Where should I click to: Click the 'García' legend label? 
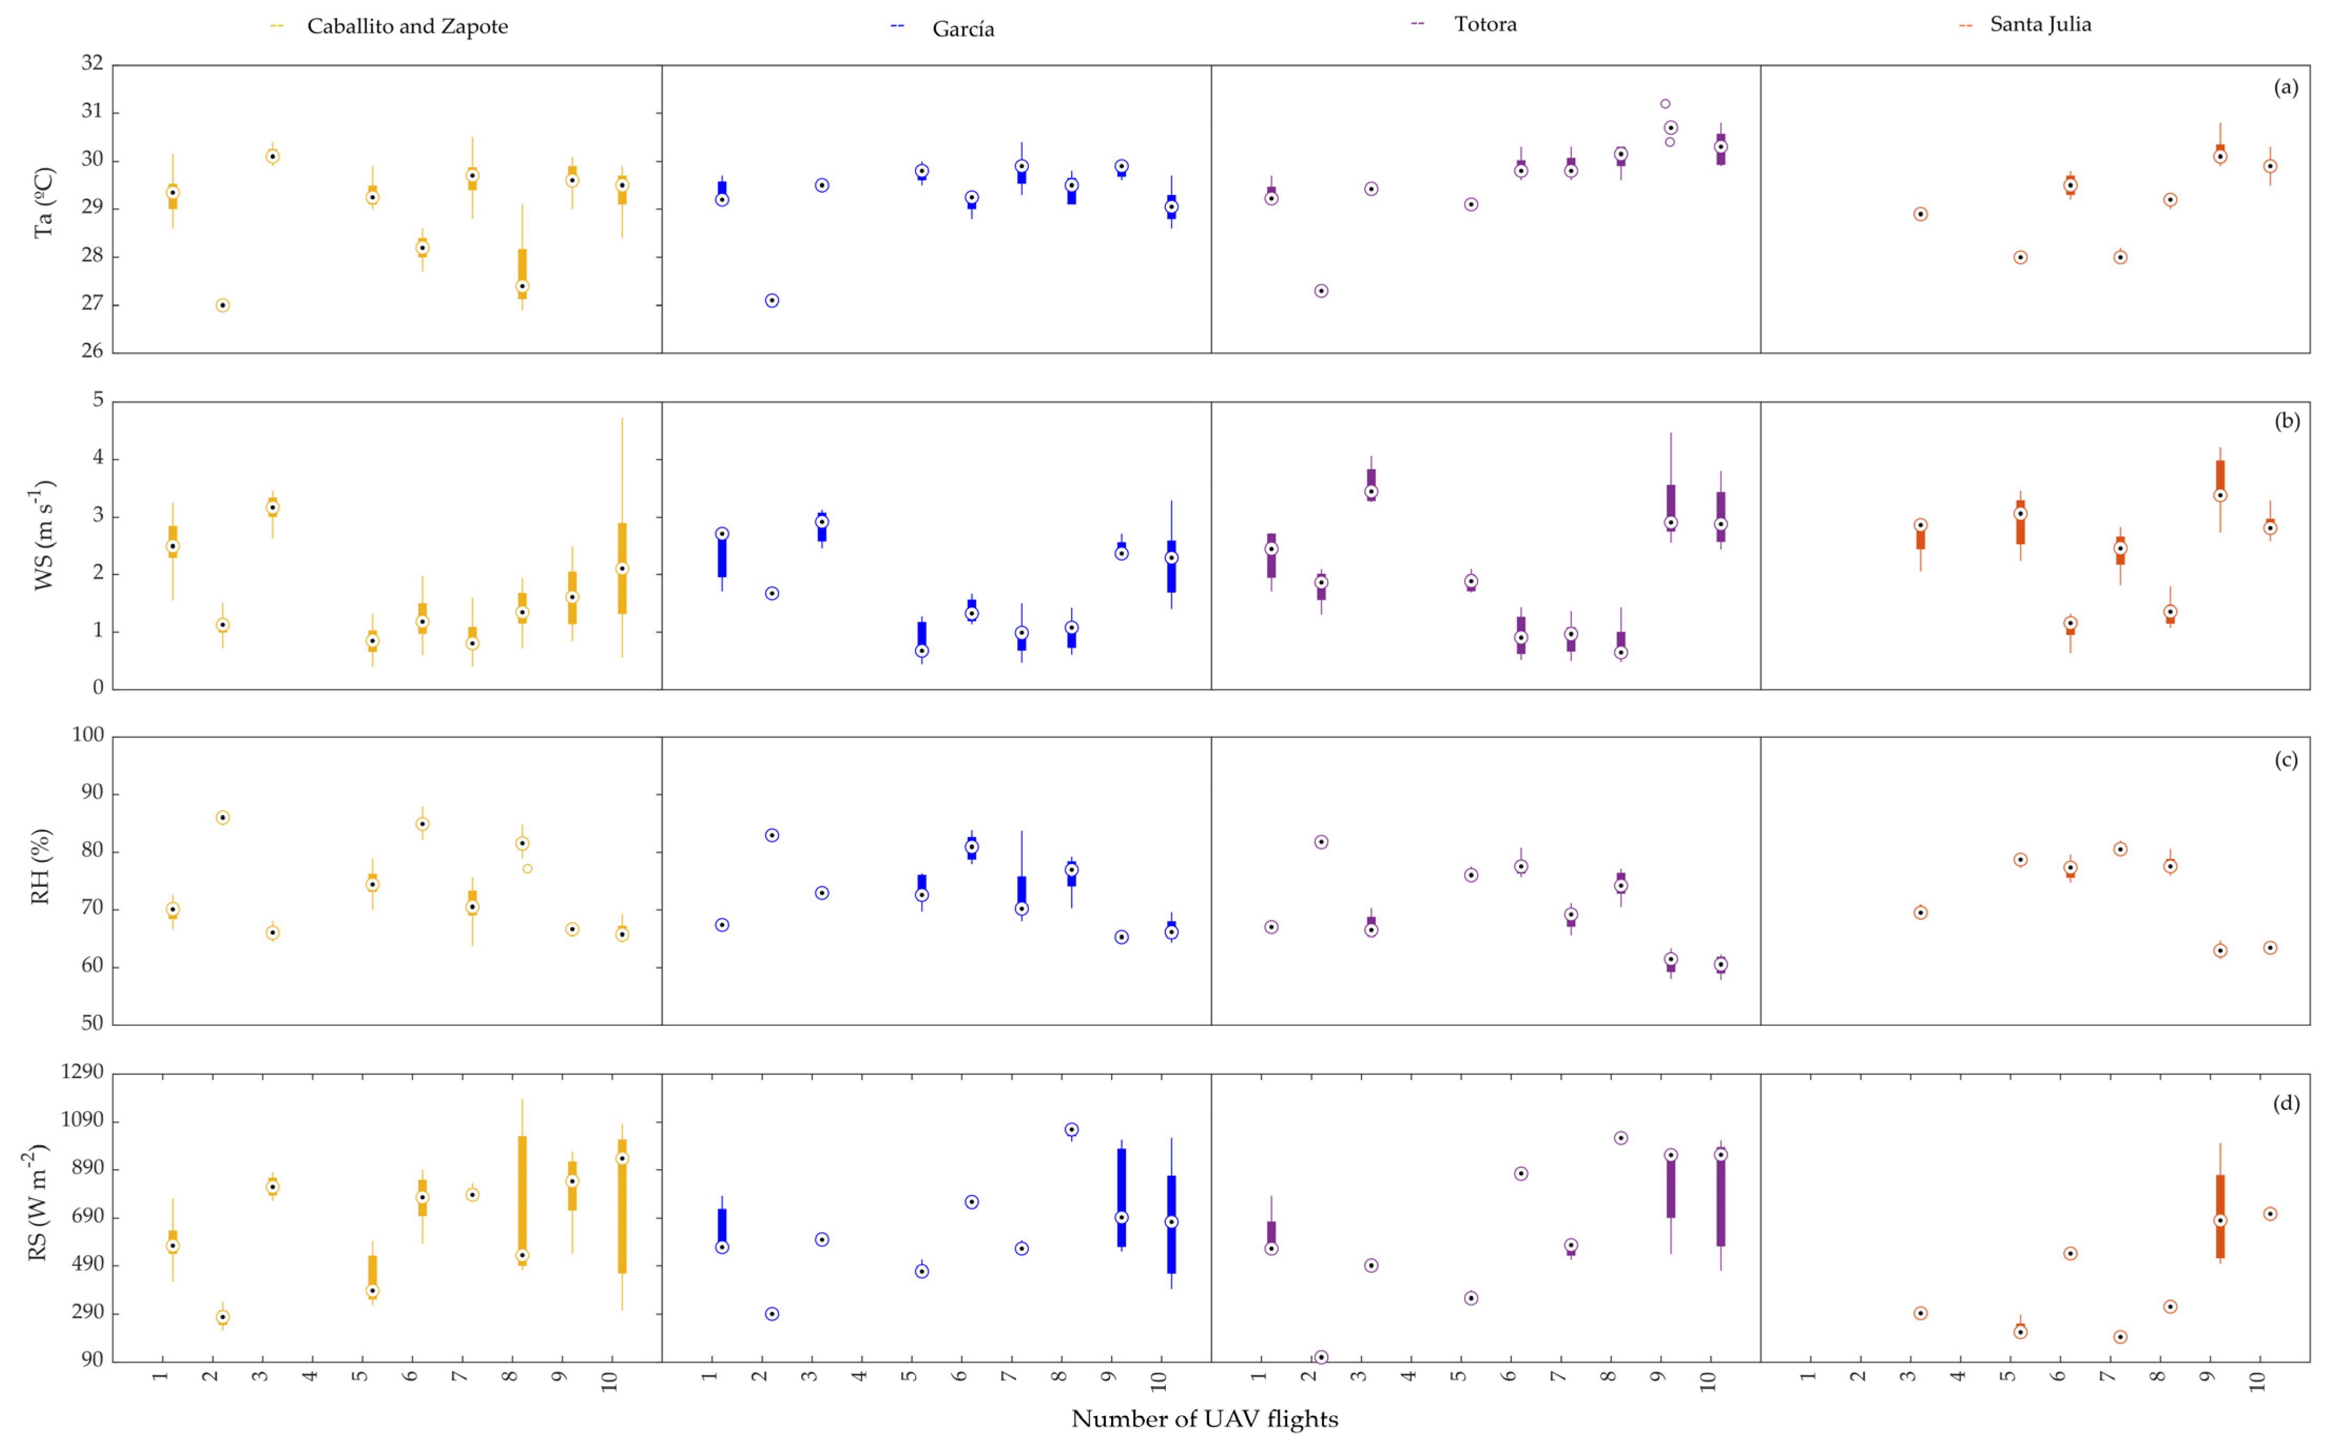pyautogui.click(x=963, y=29)
